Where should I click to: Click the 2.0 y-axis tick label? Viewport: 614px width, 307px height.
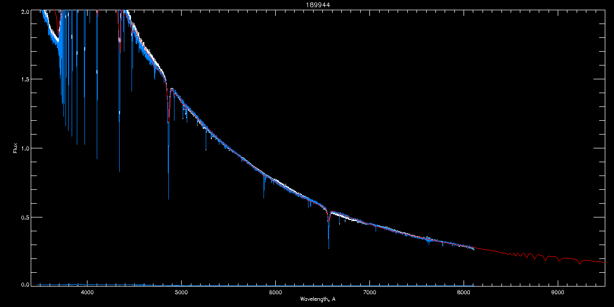tap(24, 11)
